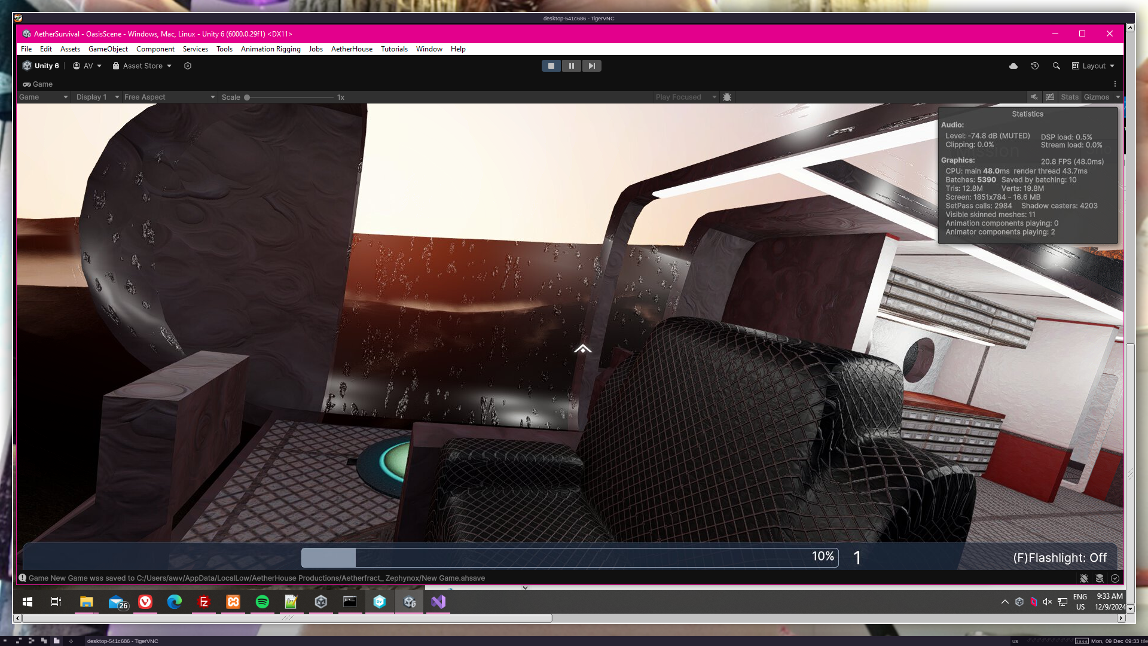Viewport: 1148px width, 646px height.
Task: Open the AetherHouse menu
Action: click(352, 49)
